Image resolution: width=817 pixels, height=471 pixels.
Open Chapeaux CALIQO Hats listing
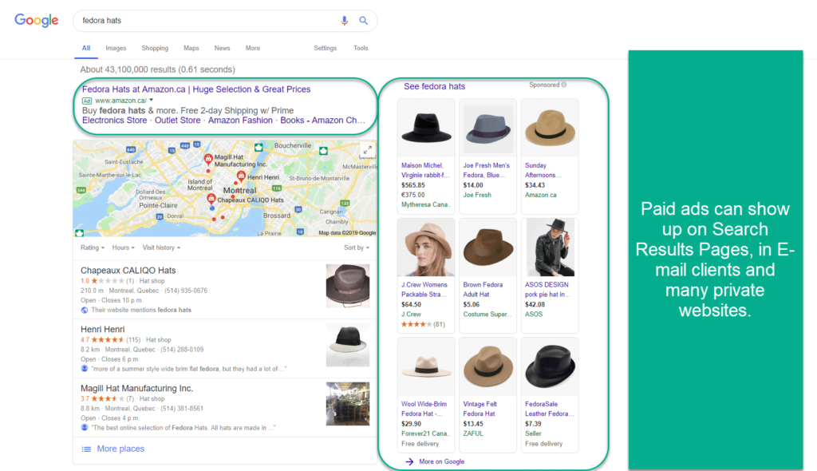[128, 270]
